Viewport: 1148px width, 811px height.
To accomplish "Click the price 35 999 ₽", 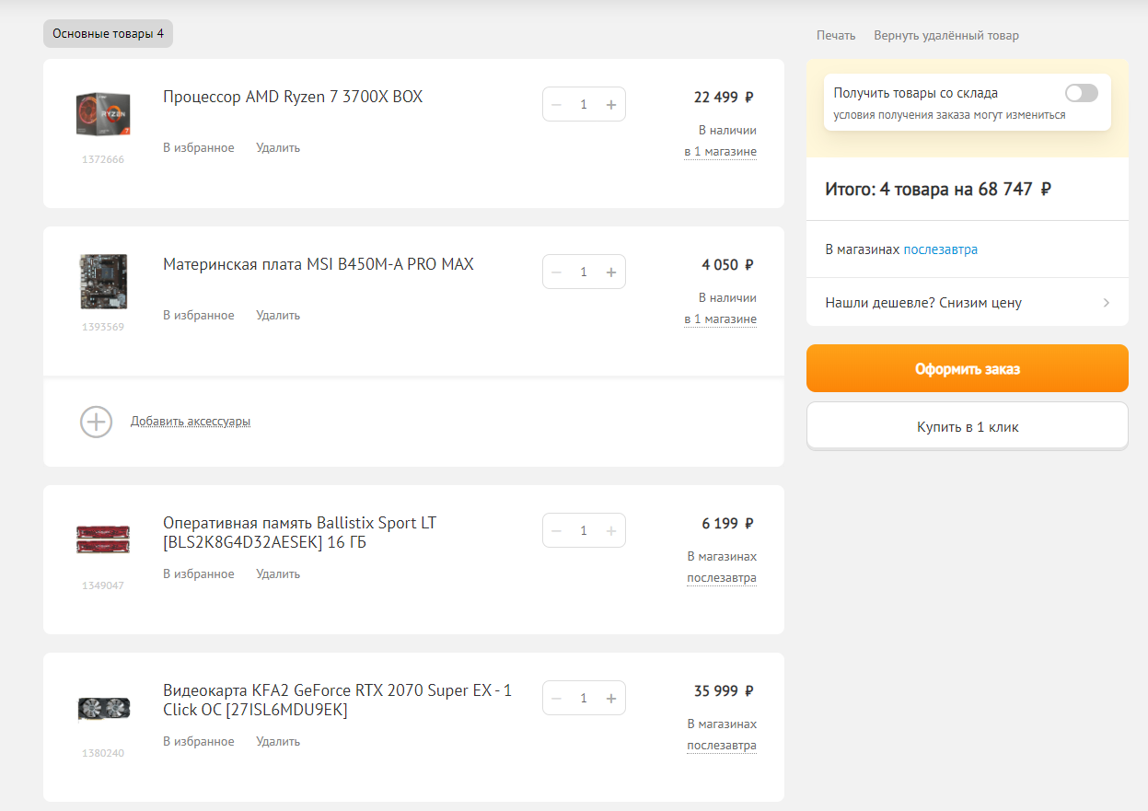I will point(725,691).
